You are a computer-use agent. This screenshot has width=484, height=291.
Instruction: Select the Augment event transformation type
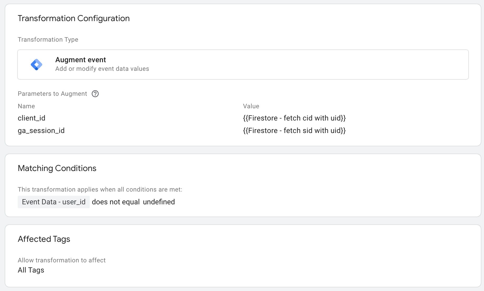click(x=243, y=65)
